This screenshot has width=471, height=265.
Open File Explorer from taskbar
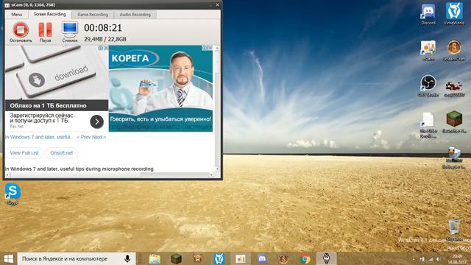[x=155, y=258]
